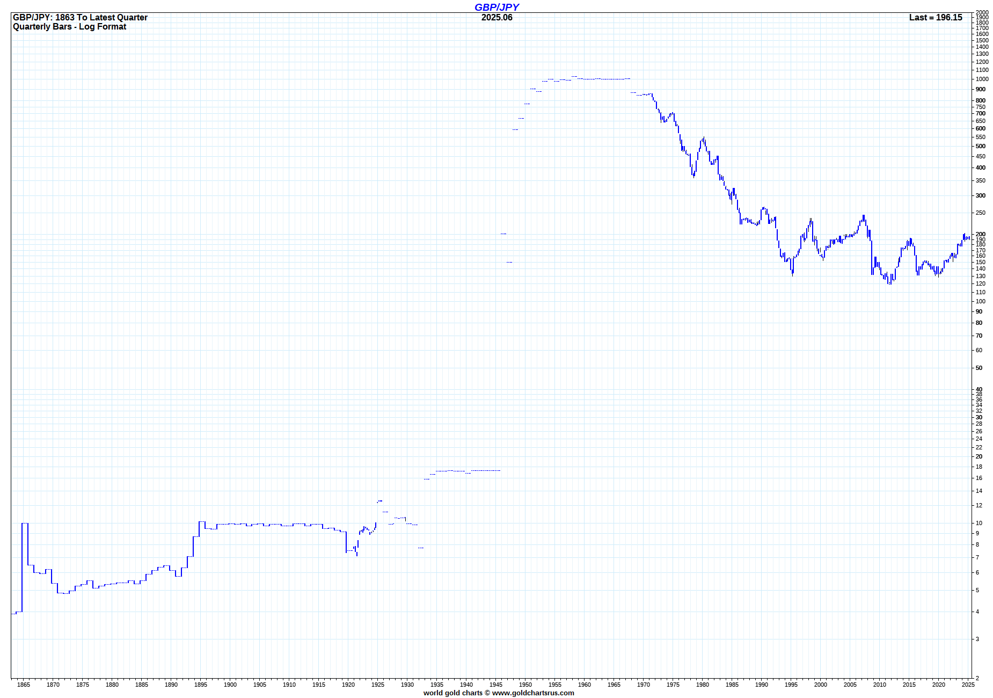This screenshot has height=698, width=993.
Task: Click the 1920 x-axis year label
Action: 348,685
